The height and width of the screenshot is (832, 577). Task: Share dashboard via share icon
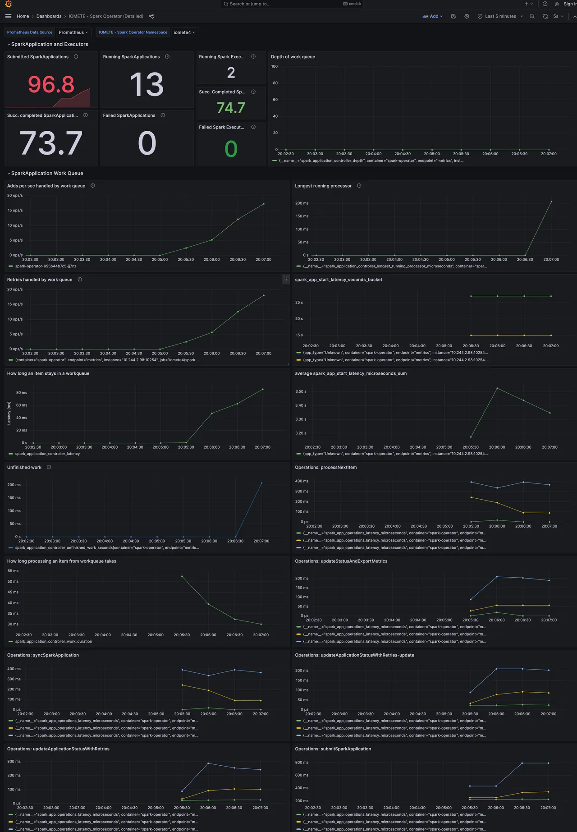(151, 16)
